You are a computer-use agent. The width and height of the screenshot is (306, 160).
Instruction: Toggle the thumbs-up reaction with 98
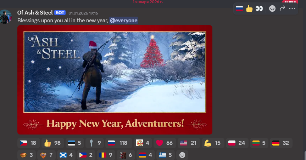(53, 143)
